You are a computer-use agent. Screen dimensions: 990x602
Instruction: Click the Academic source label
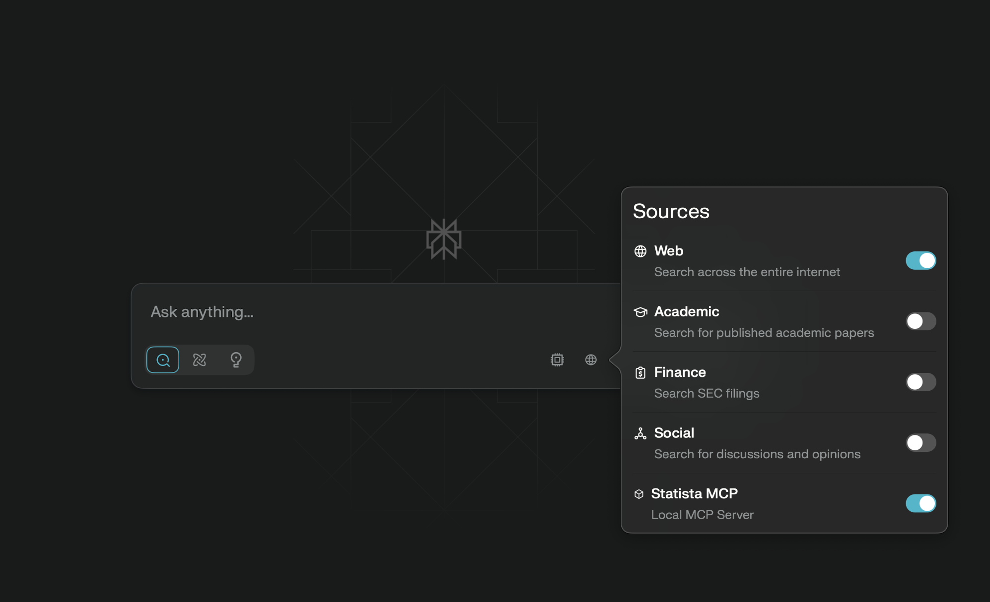686,312
